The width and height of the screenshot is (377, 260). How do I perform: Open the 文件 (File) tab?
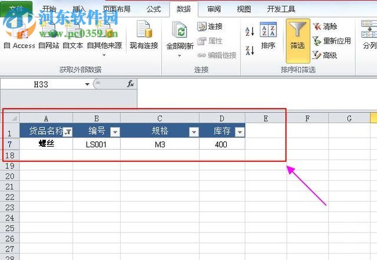tap(16, 9)
